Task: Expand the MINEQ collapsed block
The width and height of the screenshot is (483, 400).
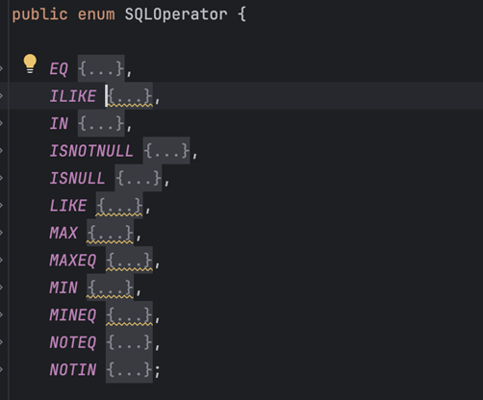Action: click(129, 314)
